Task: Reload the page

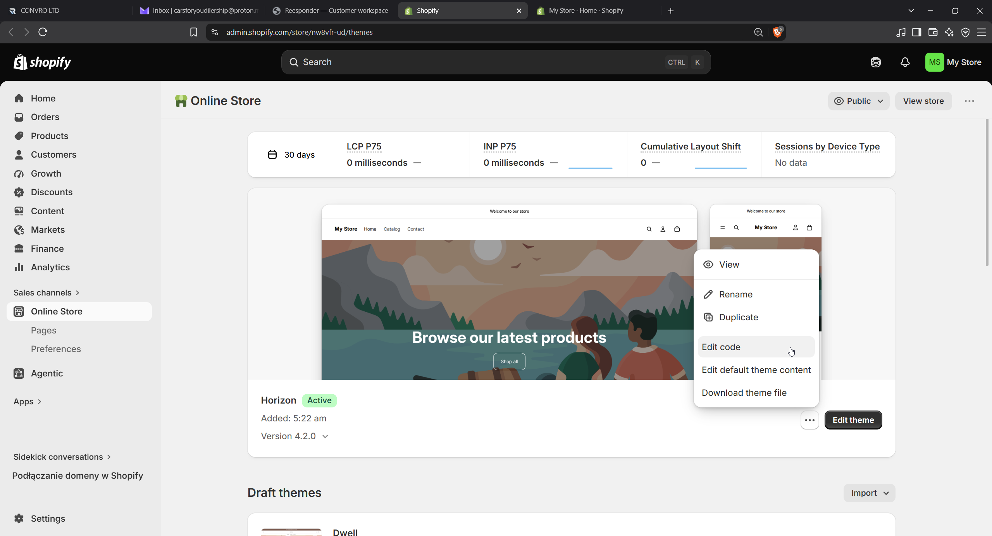Action: point(43,32)
